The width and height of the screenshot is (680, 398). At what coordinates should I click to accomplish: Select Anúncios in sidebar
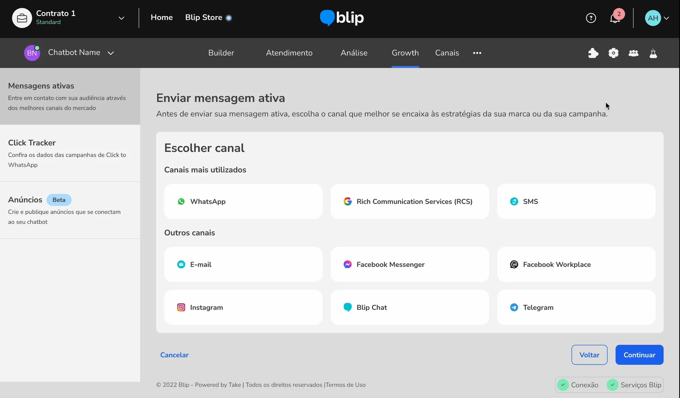click(x=70, y=210)
